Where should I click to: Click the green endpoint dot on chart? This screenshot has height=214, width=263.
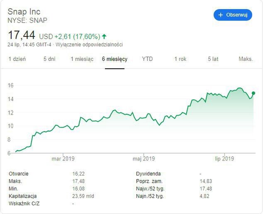tap(253, 93)
